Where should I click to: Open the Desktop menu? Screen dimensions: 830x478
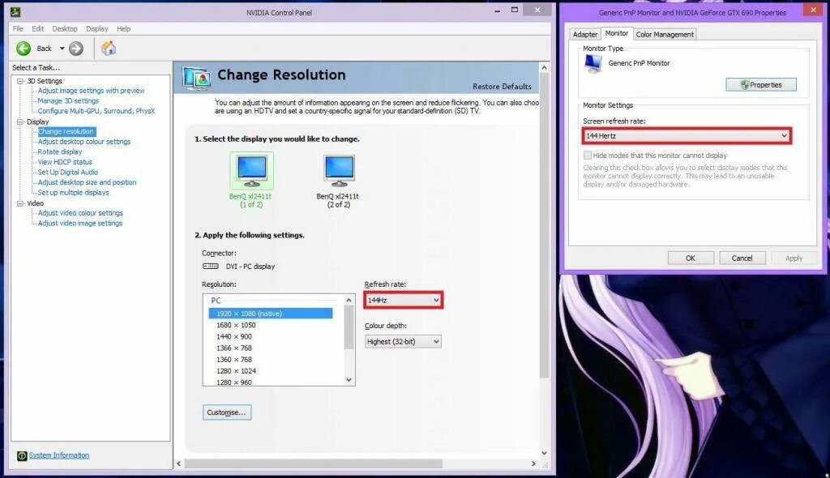65,28
